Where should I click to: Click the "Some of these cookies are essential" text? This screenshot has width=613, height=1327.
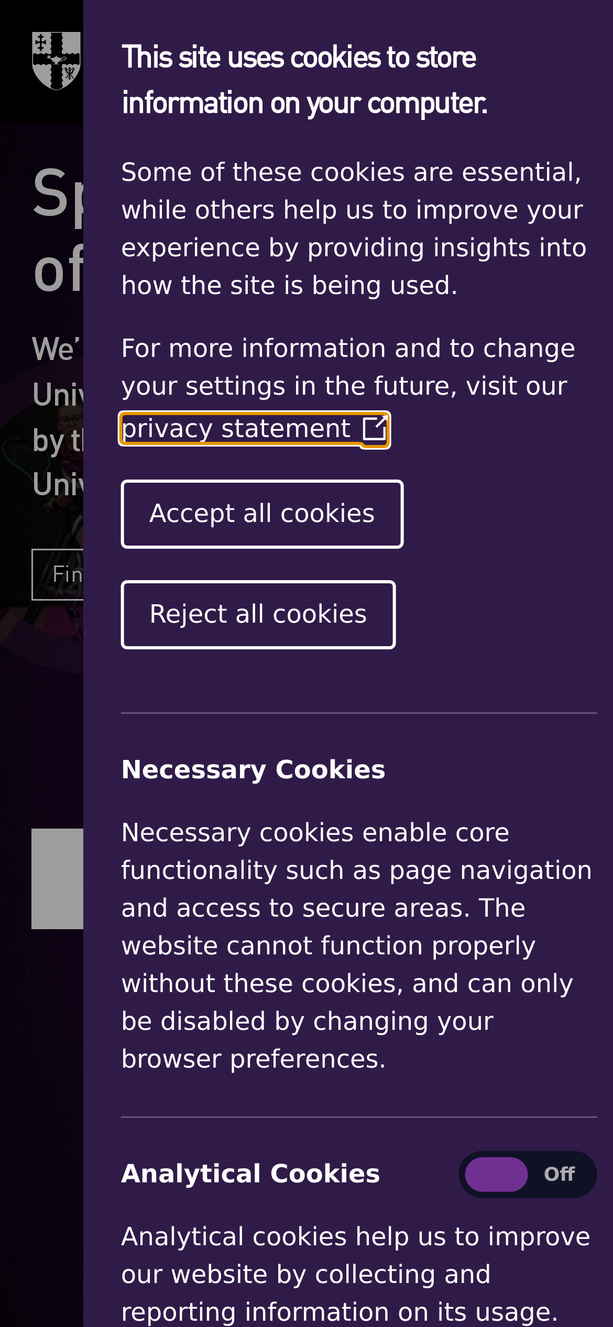pos(354,229)
